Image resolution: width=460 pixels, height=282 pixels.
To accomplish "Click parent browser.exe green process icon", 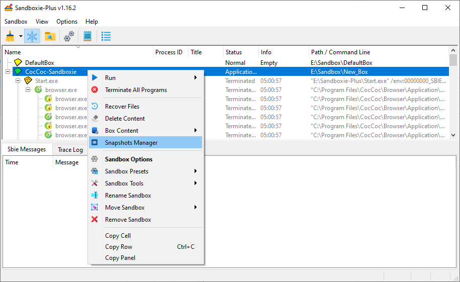I will pyautogui.click(x=38, y=89).
